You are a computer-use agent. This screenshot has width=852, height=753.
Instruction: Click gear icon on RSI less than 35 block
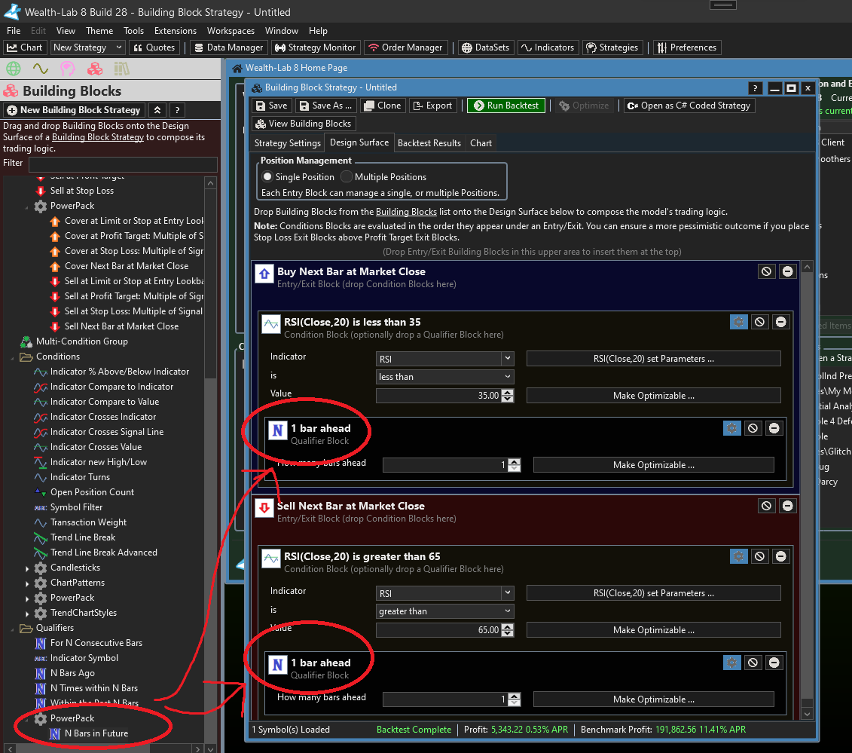pyautogui.click(x=738, y=322)
